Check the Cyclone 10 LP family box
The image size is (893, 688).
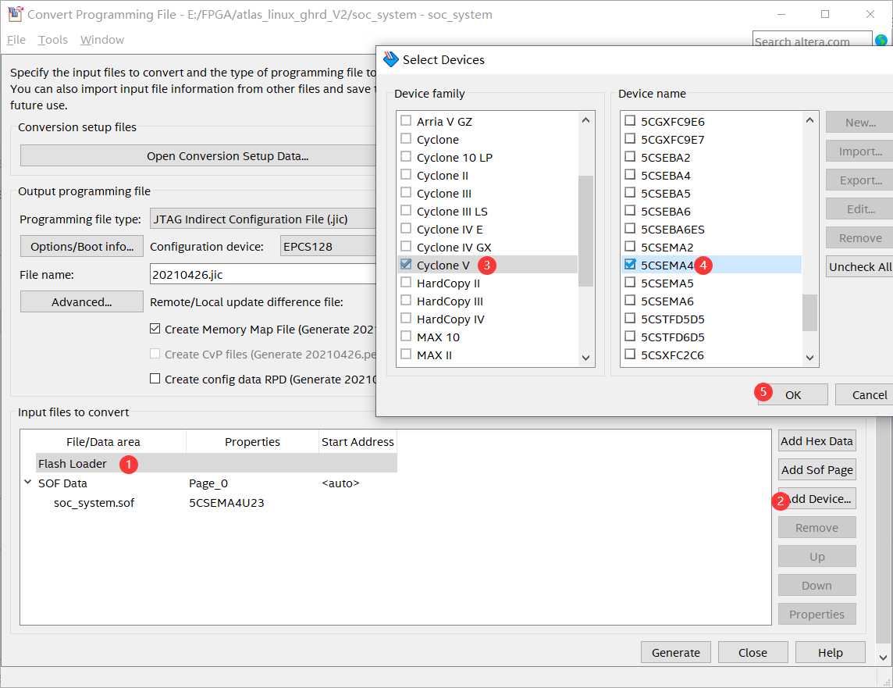pyautogui.click(x=405, y=157)
